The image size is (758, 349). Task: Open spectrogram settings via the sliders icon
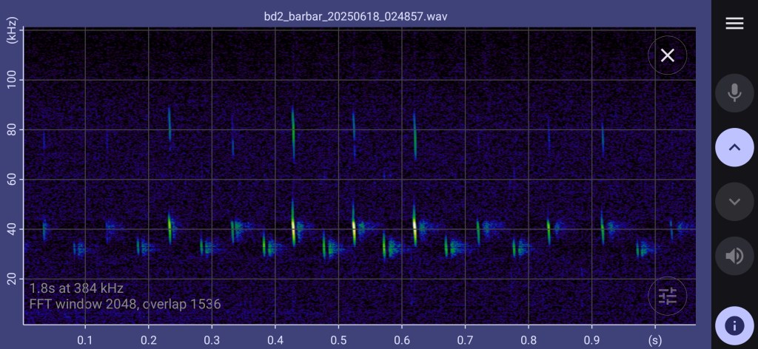[667, 297]
